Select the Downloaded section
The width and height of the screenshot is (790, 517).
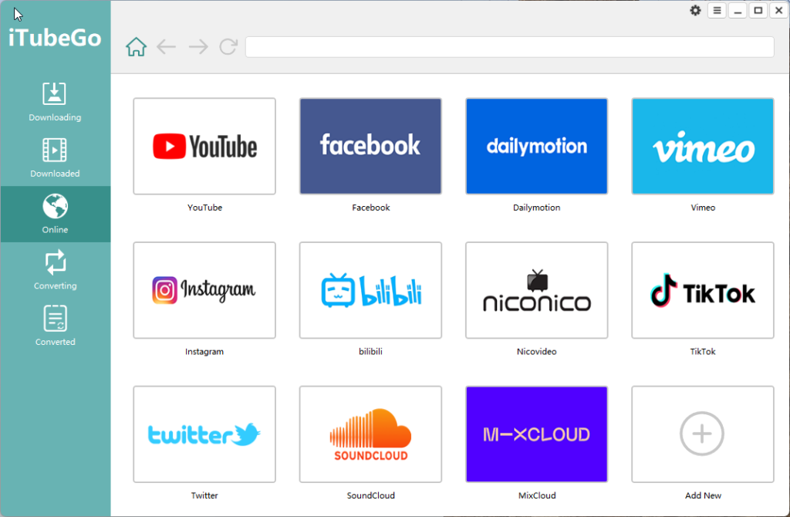click(55, 158)
